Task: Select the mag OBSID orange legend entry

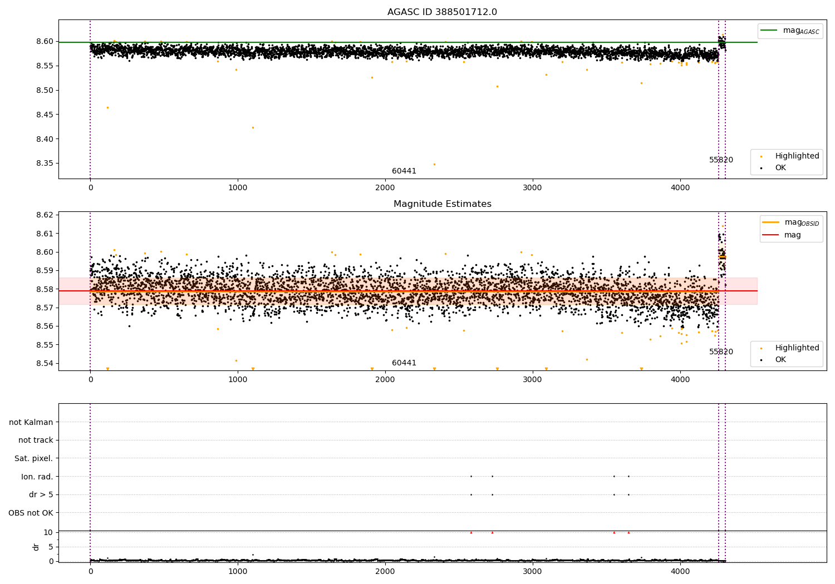Action: tap(790, 222)
